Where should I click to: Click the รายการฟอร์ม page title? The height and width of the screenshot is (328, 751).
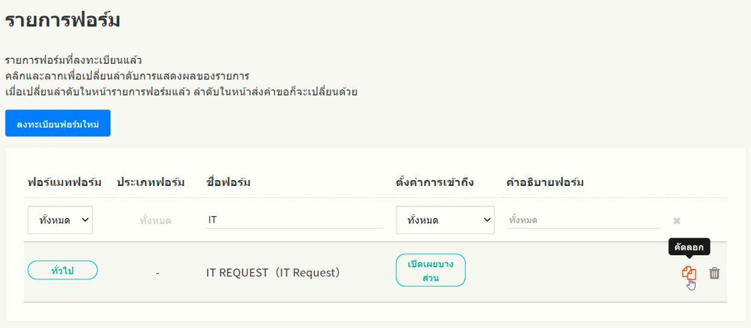(x=63, y=20)
